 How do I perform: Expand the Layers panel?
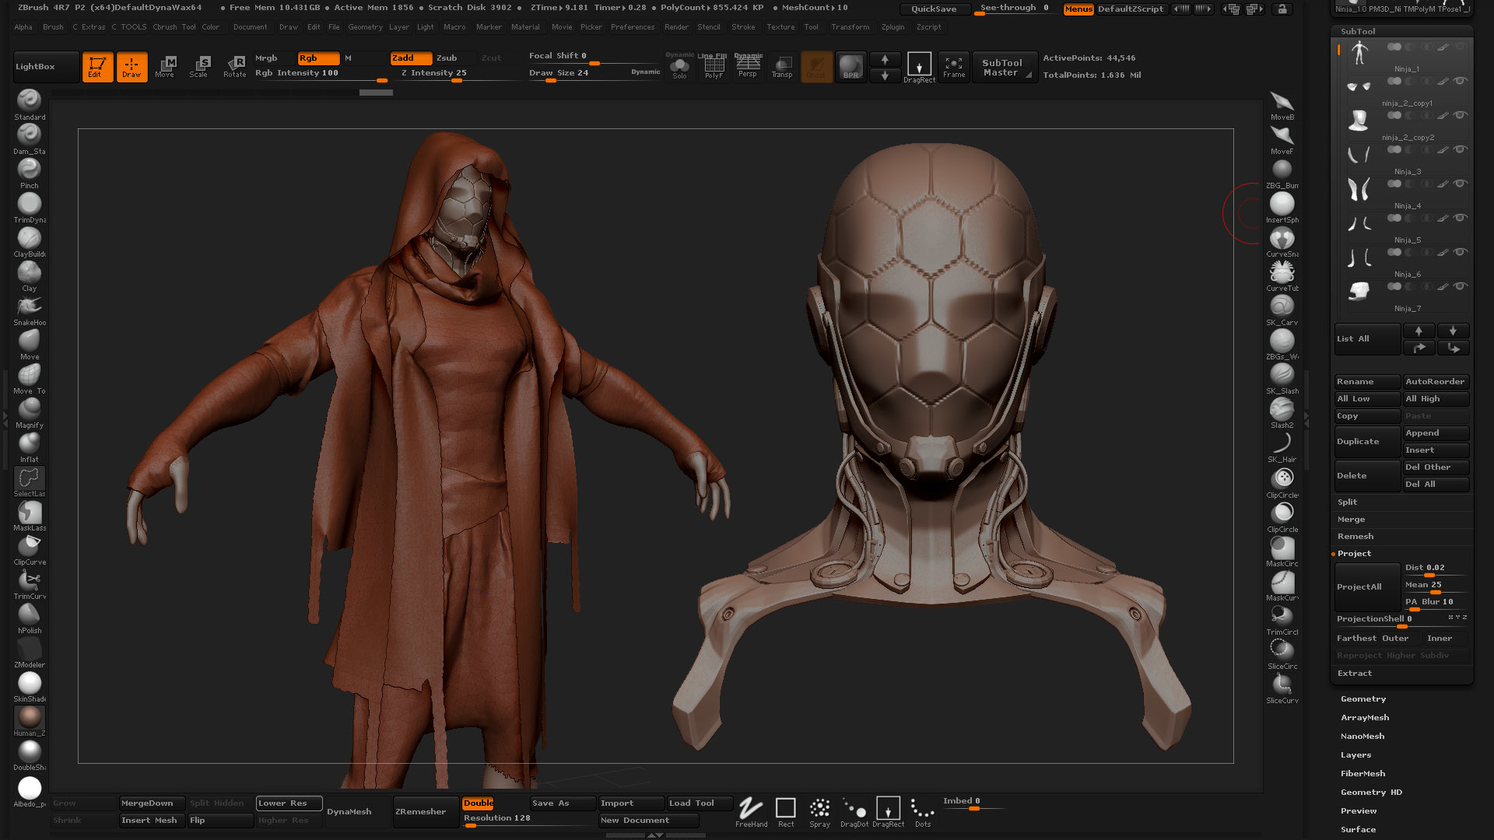1356,754
